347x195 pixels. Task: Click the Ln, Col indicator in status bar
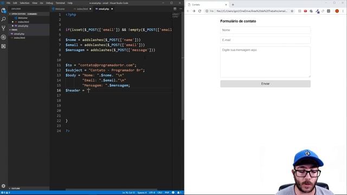(128, 193)
